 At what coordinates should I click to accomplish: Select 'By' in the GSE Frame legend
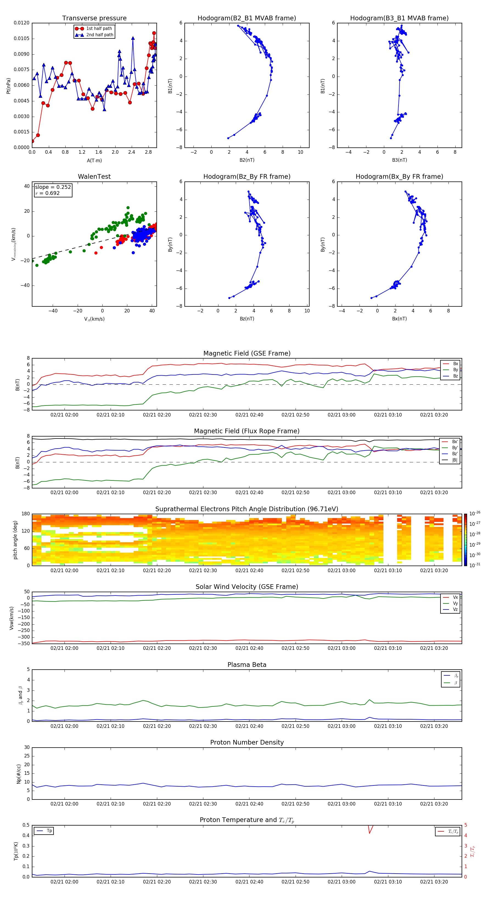click(x=451, y=370)
